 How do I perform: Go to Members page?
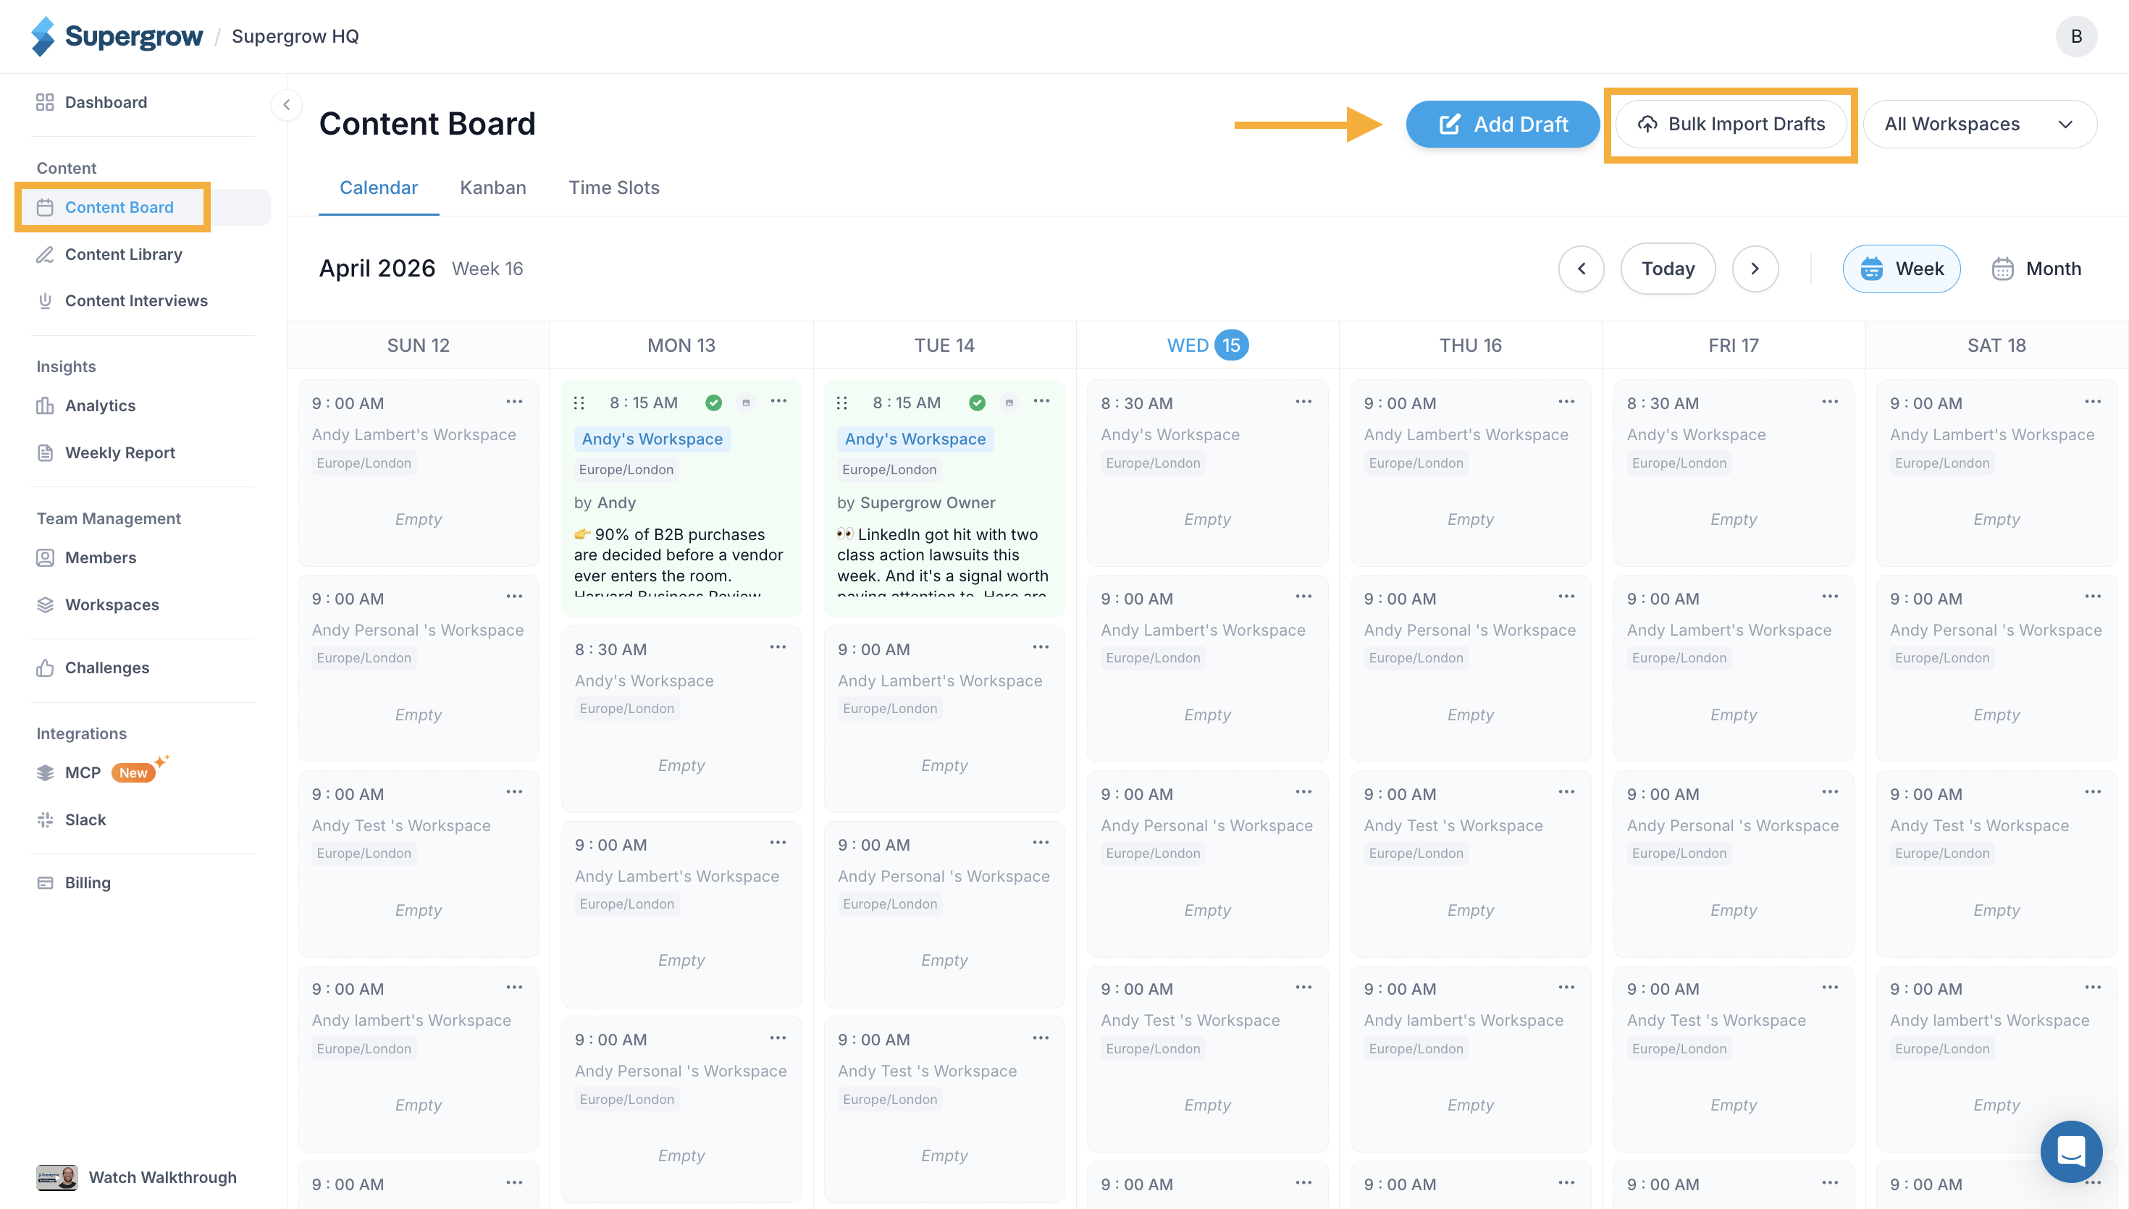click(85, 558)
